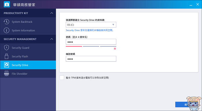Click the ASUS Business Manager briefcase logo
Screen dimensions: 202x111
pyautogui.click(x=7, y=4)
